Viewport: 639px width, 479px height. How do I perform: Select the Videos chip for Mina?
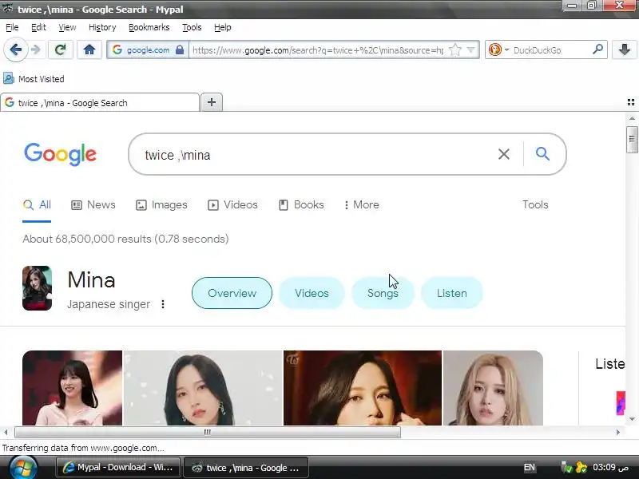point(312,293)
